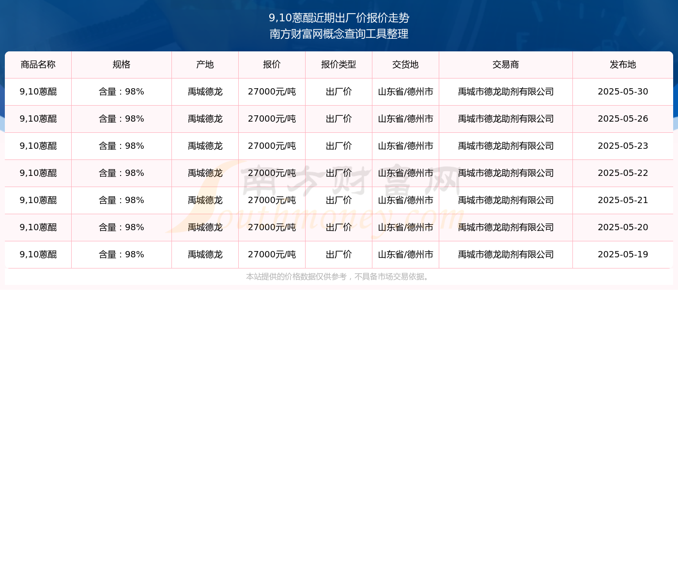
Task: Click the 27000元/吨 price in 2025-05-30 row
Action: click(272, 92)
